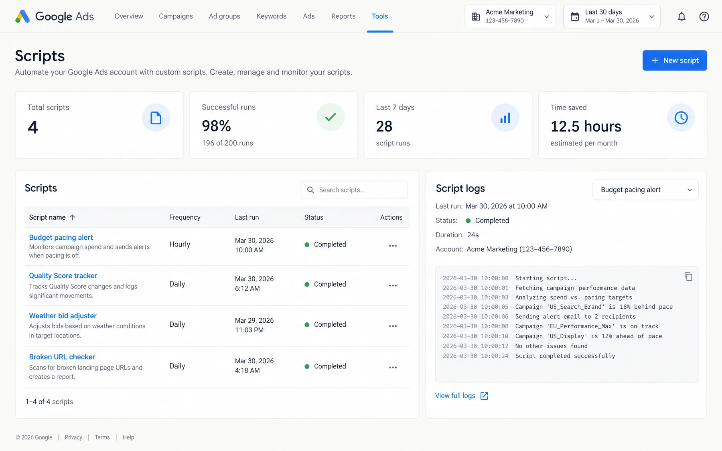
Task: Click the external link icon beside View full logs
Action: (484, 396)
